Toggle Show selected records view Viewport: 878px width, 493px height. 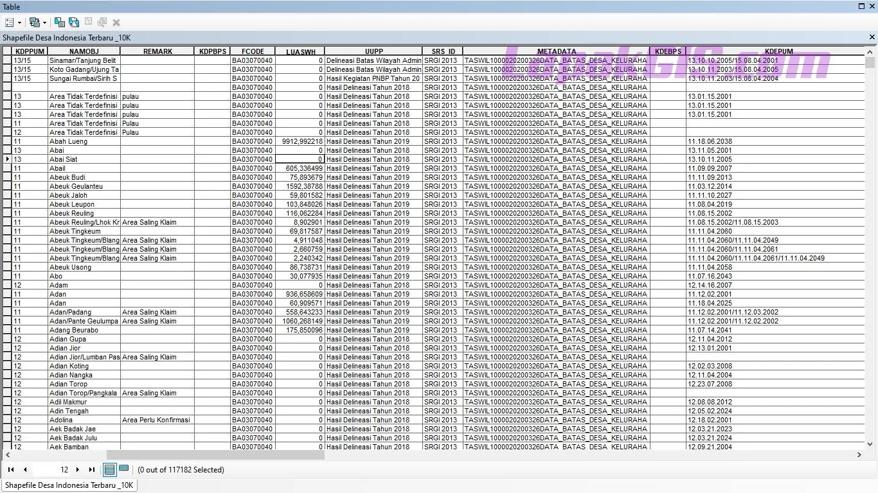124,470
